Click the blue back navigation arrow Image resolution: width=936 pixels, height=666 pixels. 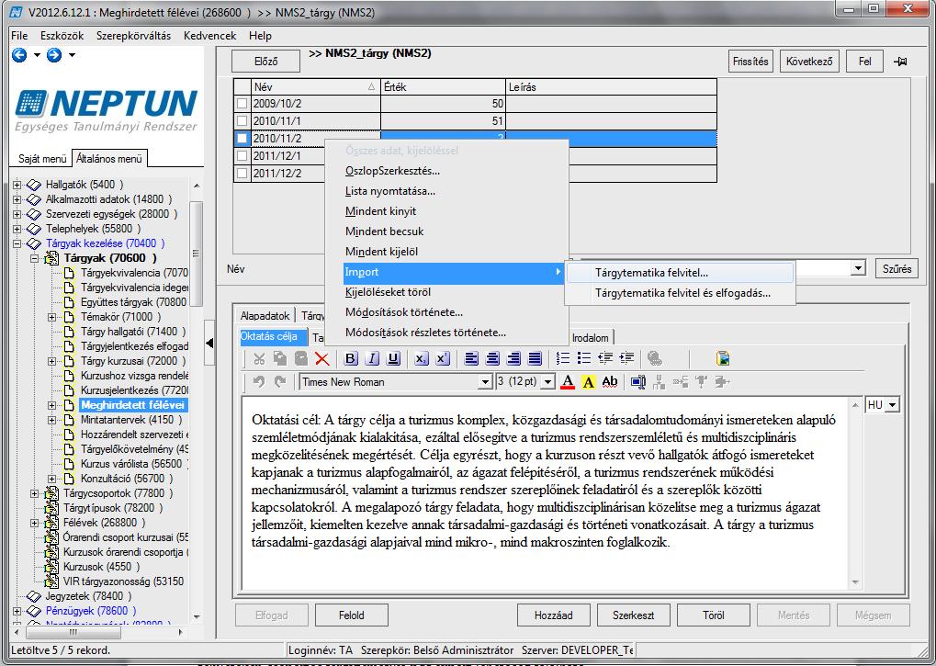click(19, 55)
